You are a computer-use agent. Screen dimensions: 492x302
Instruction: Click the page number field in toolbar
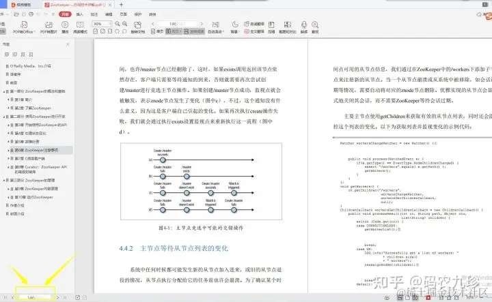pyautogui.click(x=177, y=24)
